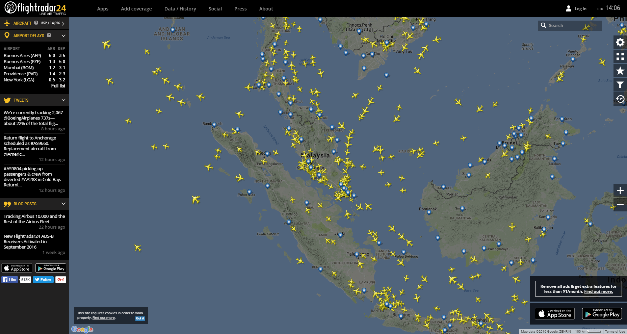The image size is (627, 334).
Task: Click the Twitter Follow button
Action: [43, 280]
